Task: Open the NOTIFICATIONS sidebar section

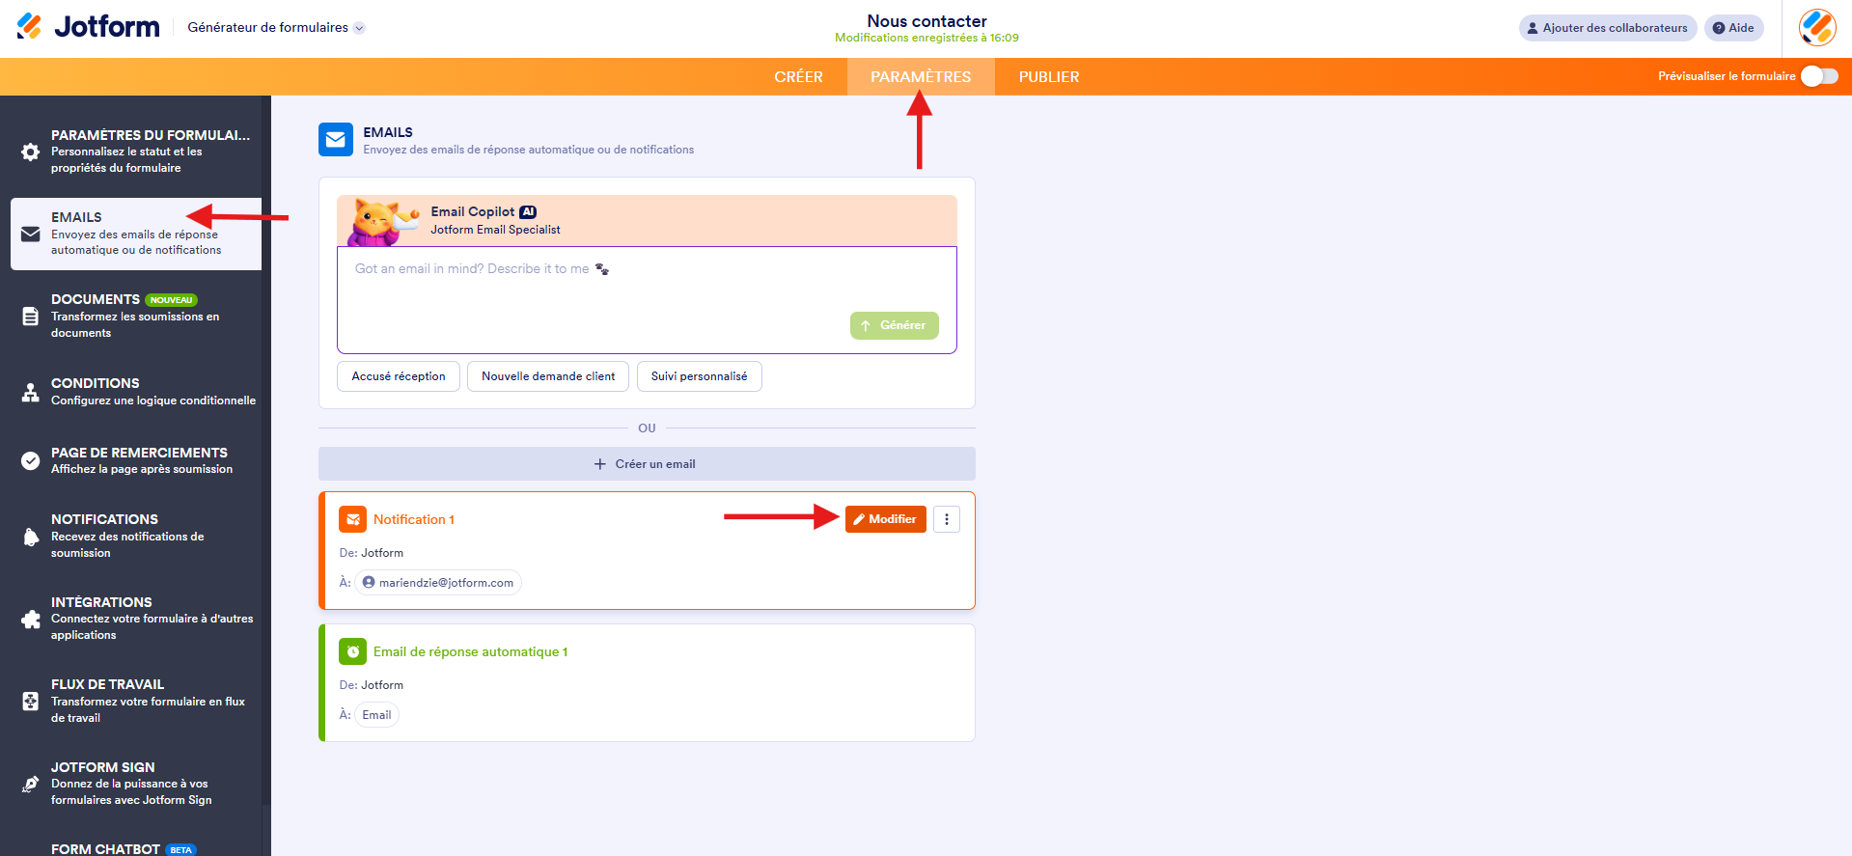Action: (x=135, y=536)
